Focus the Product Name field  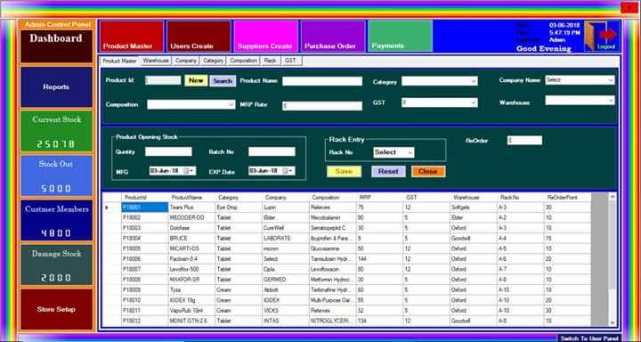(322, 81)
